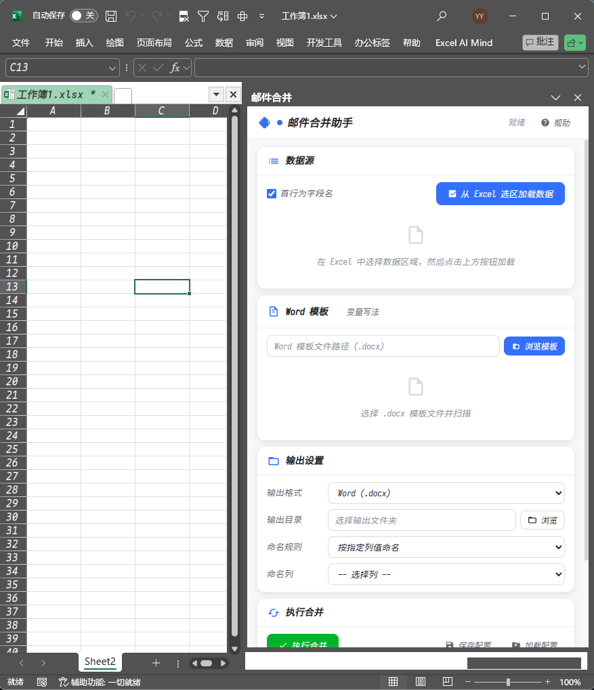This screenshot has height=690, width=594.
Task: Close the 工作簿1.xlsx document tab
Action: [x=105, y=94]
